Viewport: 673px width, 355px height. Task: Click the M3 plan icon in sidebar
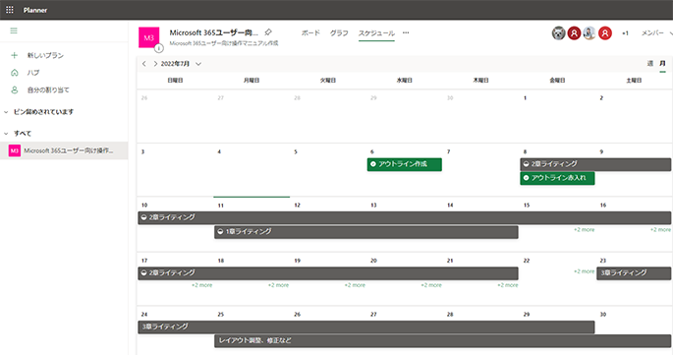[15, 150]
